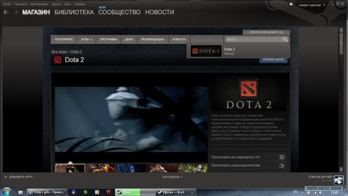This screenshot has width=348, height=196.
Task: Go forward with the right arrow
Action: click(16, 12)
